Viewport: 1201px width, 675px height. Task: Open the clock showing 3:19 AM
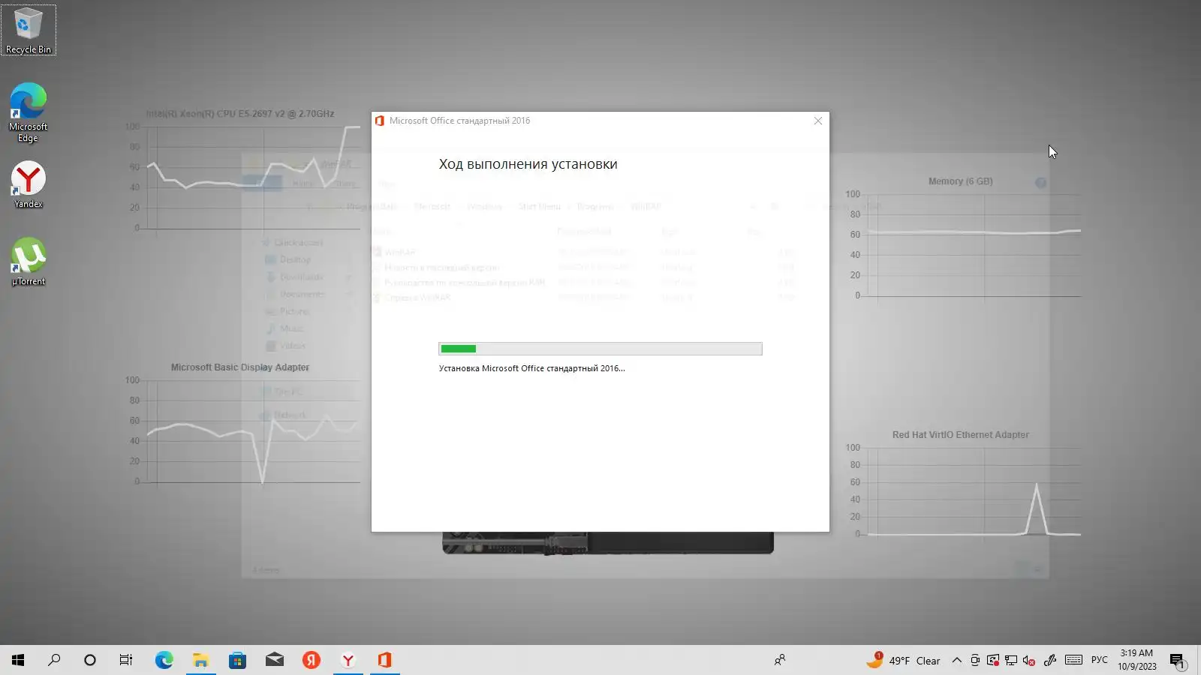coord(1136,660)
